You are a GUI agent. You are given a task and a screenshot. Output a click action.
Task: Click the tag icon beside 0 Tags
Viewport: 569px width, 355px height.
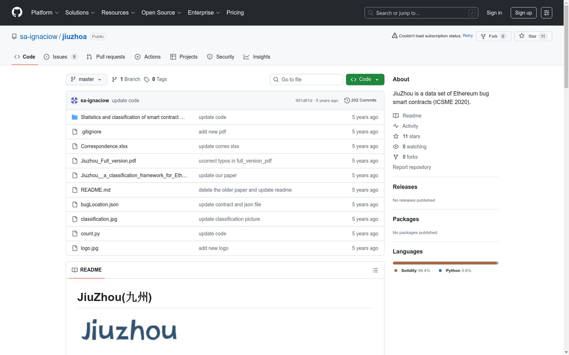pyautogui.click(x=147, y=80)
